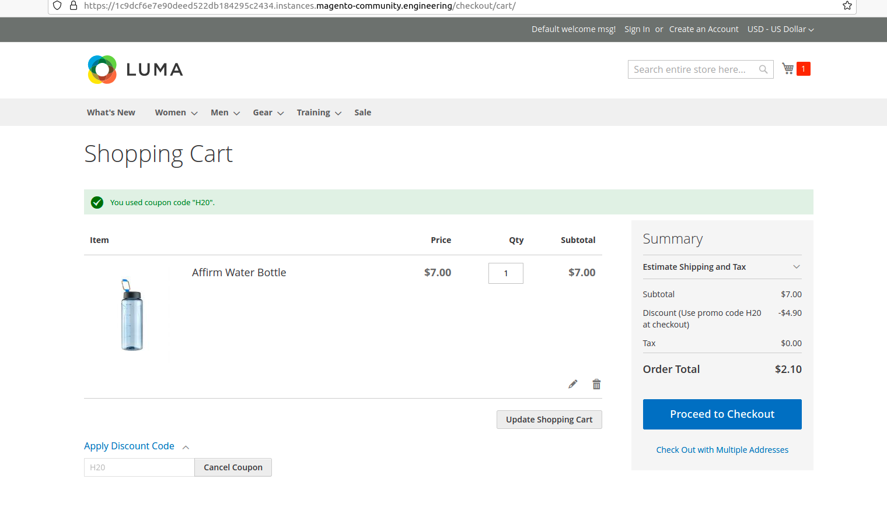Image resolution: width=887 pixels, height=514 pixels.
Task: Select the Sale menu item
Action: pos(362,112)
